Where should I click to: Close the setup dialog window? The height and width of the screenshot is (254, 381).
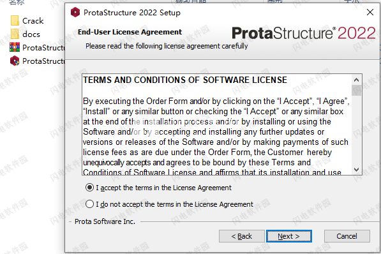pos(370,12)
